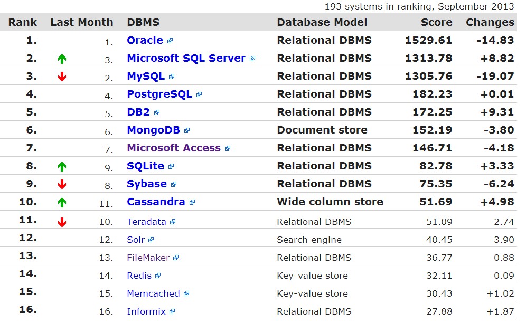Select the score 1313.78

click(x=429, y=58)
